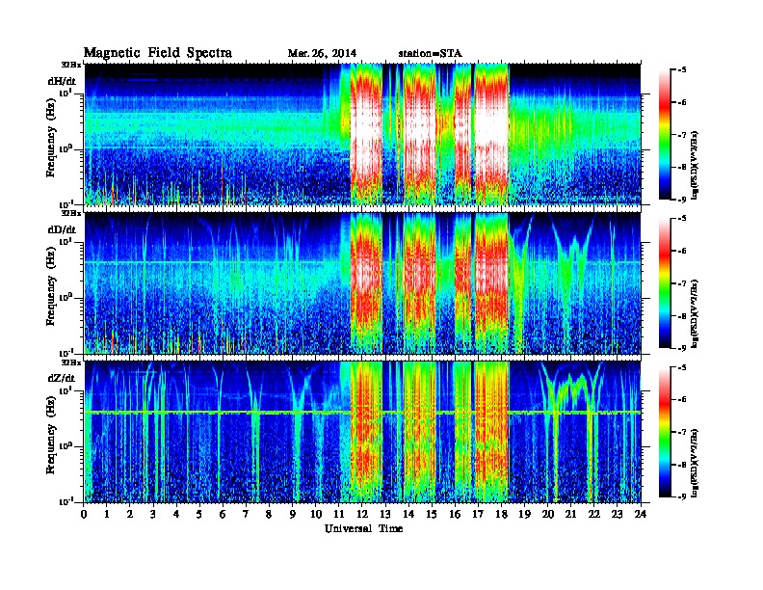Click the dD/dt panel color bar
The image size is (763, 590).
tap(665, 283)
